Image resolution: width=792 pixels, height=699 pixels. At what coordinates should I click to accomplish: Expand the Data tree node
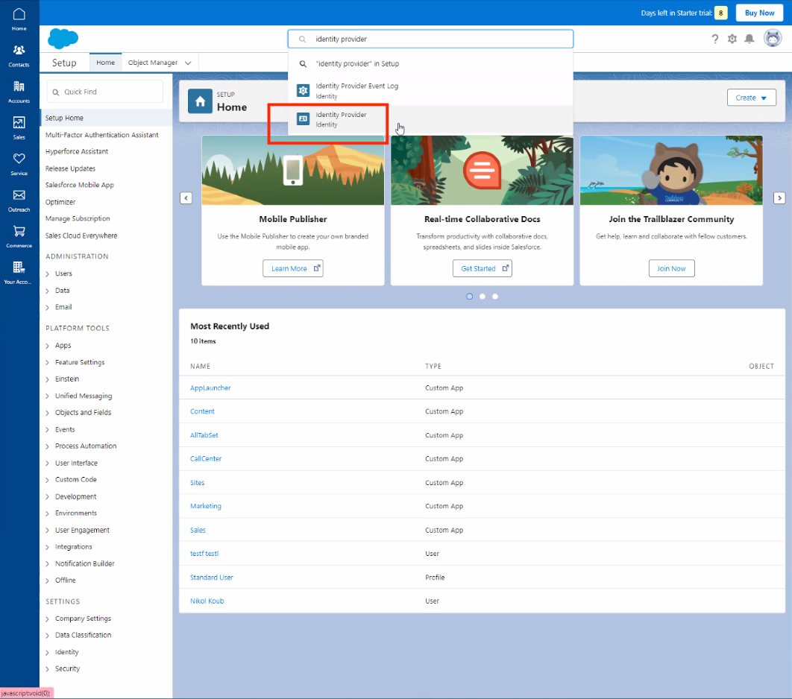coord(48,291)
